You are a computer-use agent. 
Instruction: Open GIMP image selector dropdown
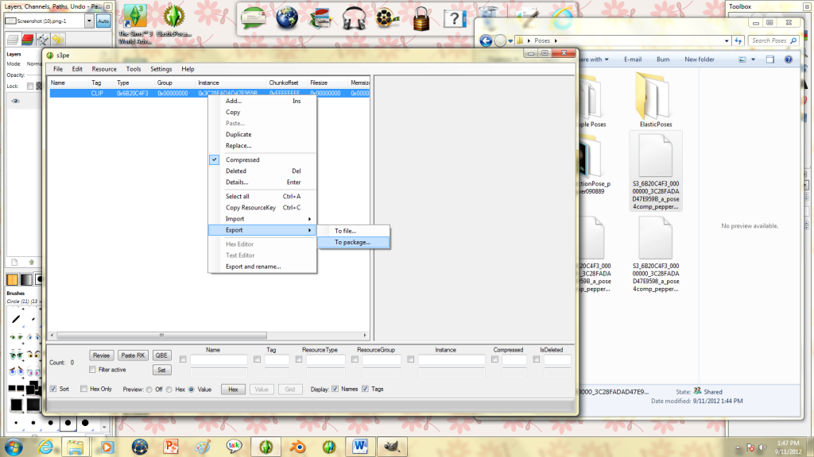(89, 21)
